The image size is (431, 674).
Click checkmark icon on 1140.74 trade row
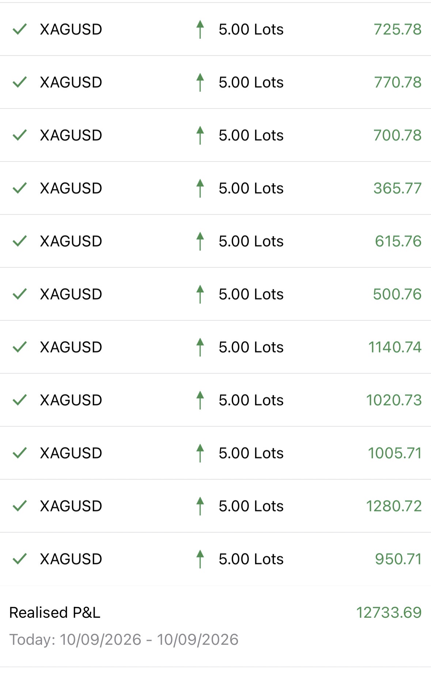20,347
